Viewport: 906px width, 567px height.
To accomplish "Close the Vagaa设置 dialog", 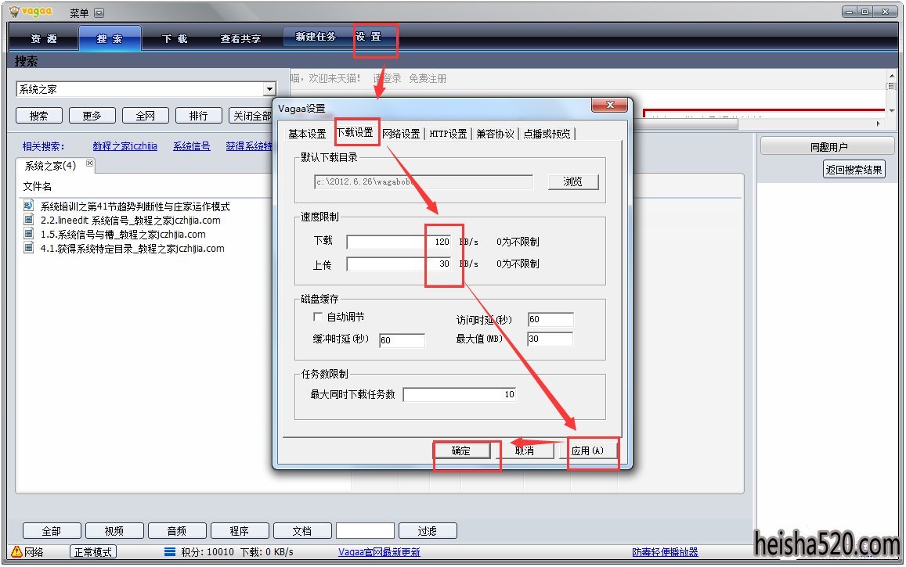I will (x=609, y=105).
